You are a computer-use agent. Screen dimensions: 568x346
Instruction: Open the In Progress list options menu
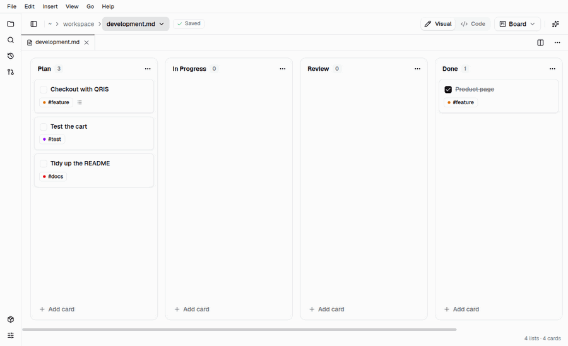click(x=283, y=69)
